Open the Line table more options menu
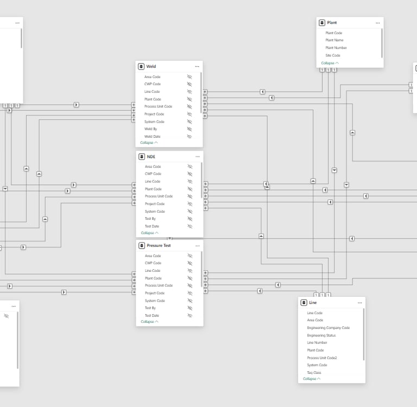Viewport: 417px width, 407px height. 359,303
